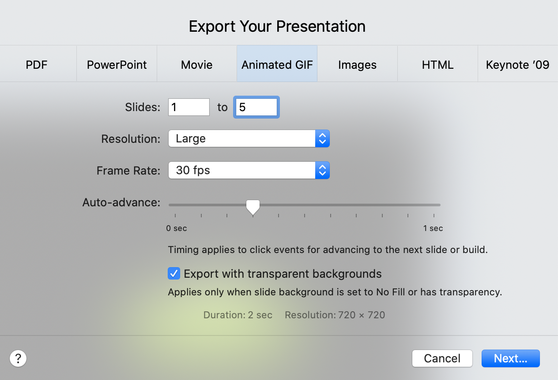The image size is (558, 380).
Task: Select the Movie export tab
Action: point(197,65)
